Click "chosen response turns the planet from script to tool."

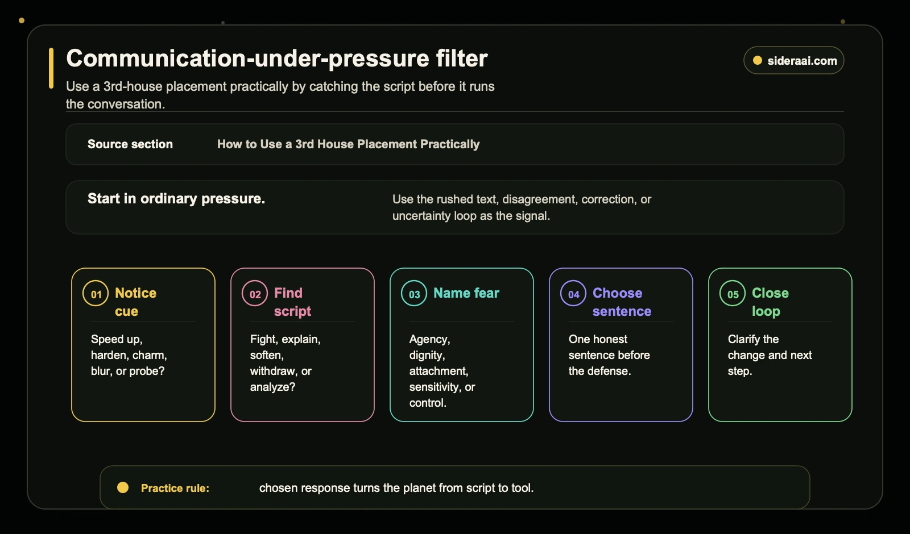[x=396, y=488]
